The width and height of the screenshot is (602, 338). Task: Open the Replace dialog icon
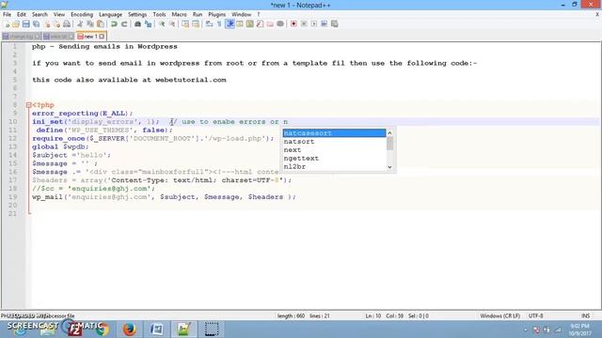click(x=148, y=24)
